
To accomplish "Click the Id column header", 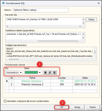I will pos(11,78).
